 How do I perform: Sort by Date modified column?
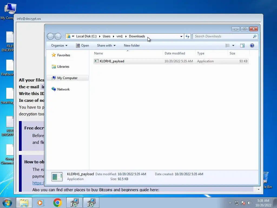click(179, 53)
